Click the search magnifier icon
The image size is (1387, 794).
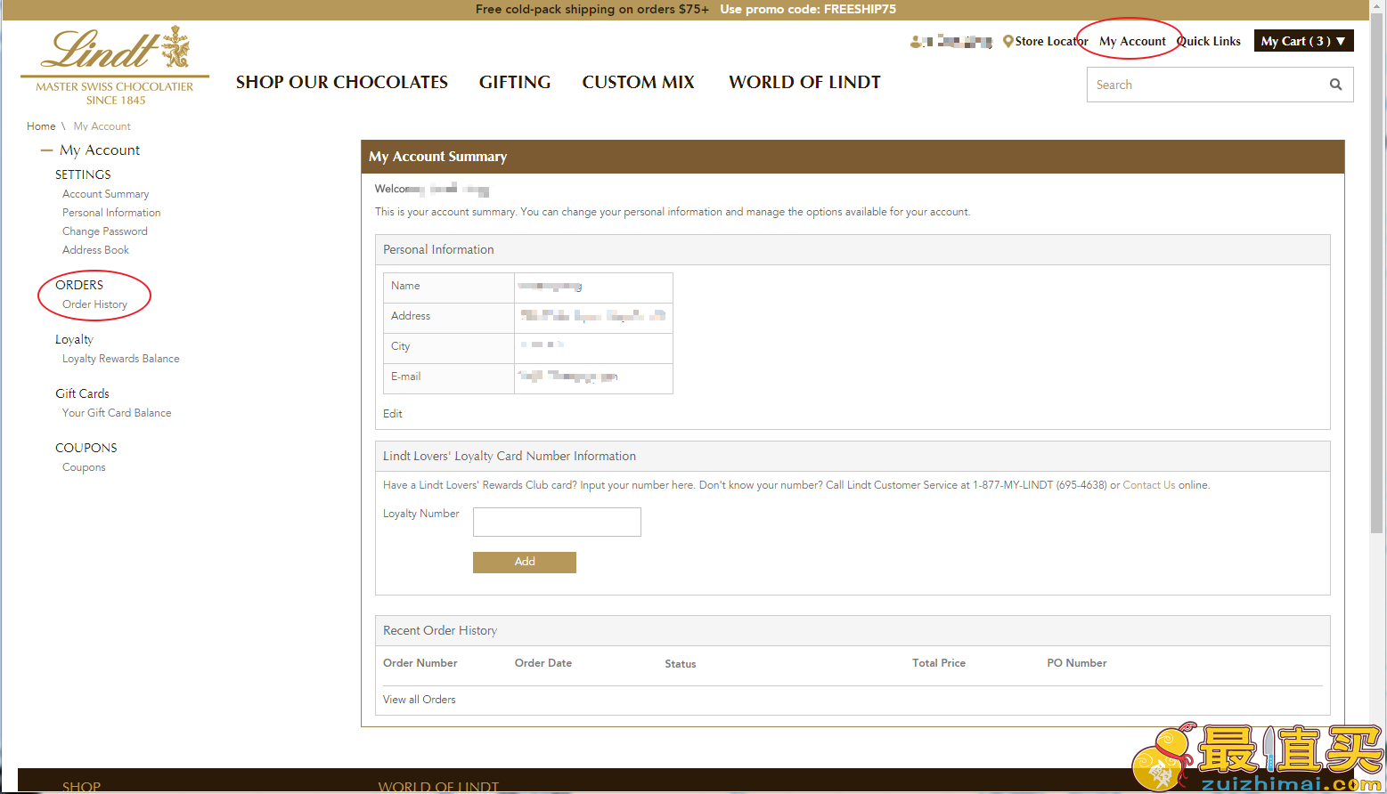tap(1335, 85)
